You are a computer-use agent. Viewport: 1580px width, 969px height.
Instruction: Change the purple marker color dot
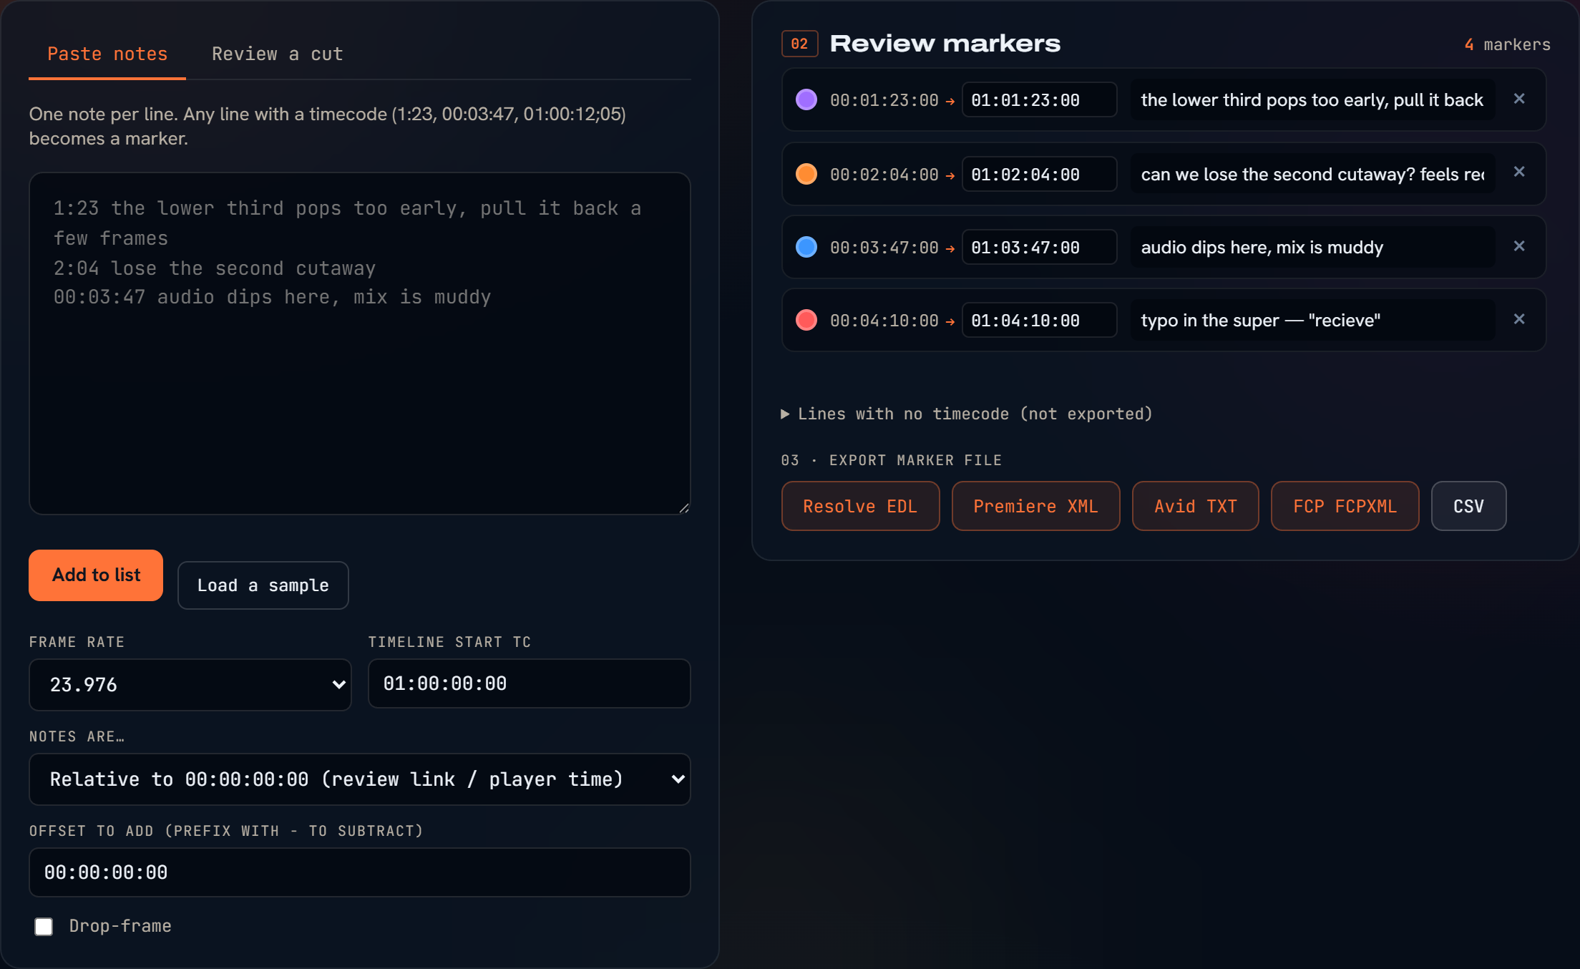coord(806,99)
